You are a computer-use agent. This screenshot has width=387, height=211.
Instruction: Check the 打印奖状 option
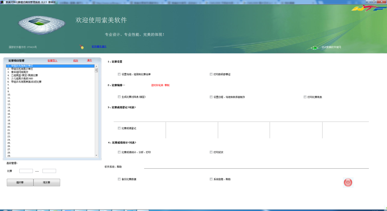tap(211, 152)
